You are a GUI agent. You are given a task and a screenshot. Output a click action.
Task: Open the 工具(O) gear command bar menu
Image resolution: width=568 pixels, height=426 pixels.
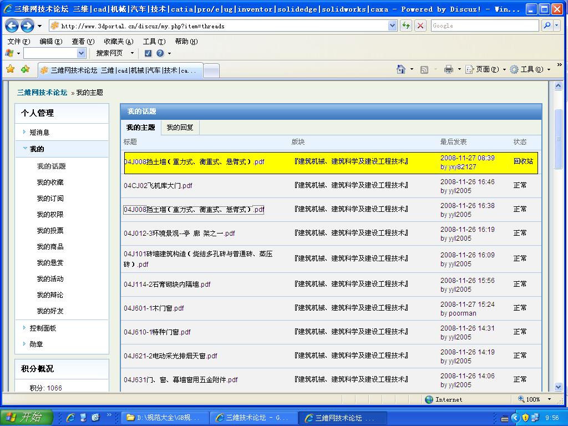click(x=530, y=69)
